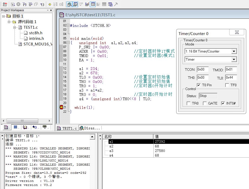
Task: Click the Toolbox hammer toolbar icon
Action: 116,4
